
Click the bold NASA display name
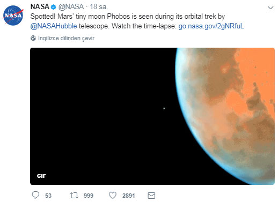tap(40, 7)
